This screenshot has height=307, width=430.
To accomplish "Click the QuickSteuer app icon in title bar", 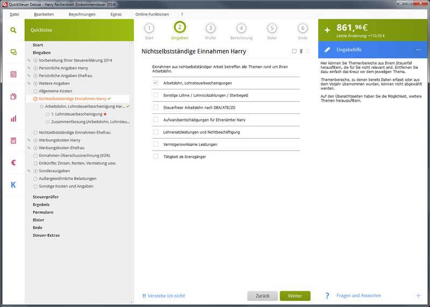I will tap(4, 4).
